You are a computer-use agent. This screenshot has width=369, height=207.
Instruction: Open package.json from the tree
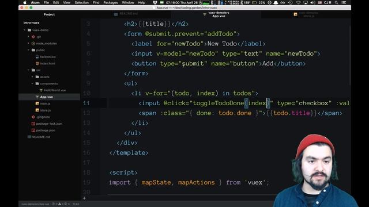[x=46, y=131]
